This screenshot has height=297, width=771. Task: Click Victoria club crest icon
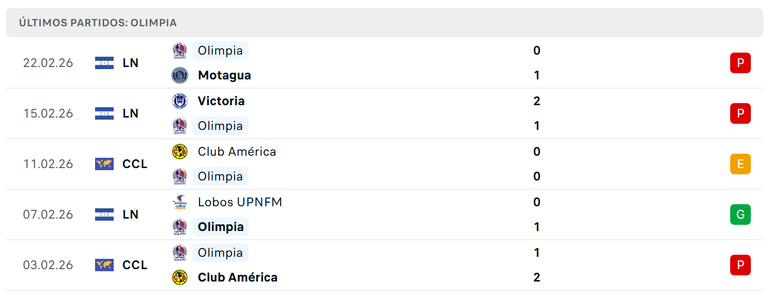[180, 101]
